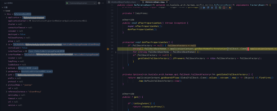Click 'DefaultFallbackFactory::new' on line 64

[162, 81]
